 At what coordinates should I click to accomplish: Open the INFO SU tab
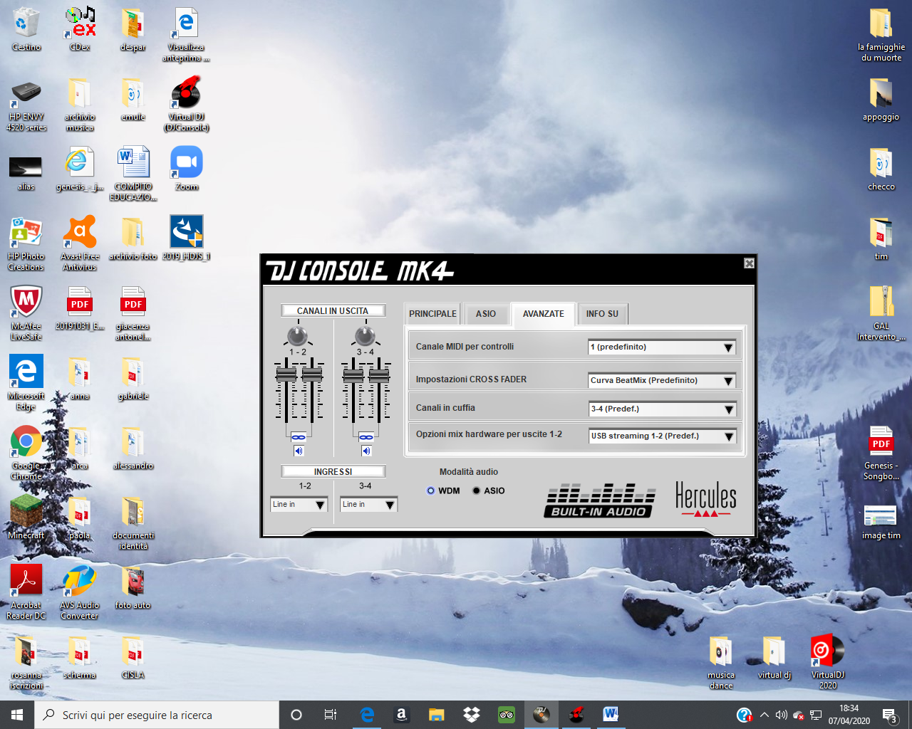click(602, 314)
